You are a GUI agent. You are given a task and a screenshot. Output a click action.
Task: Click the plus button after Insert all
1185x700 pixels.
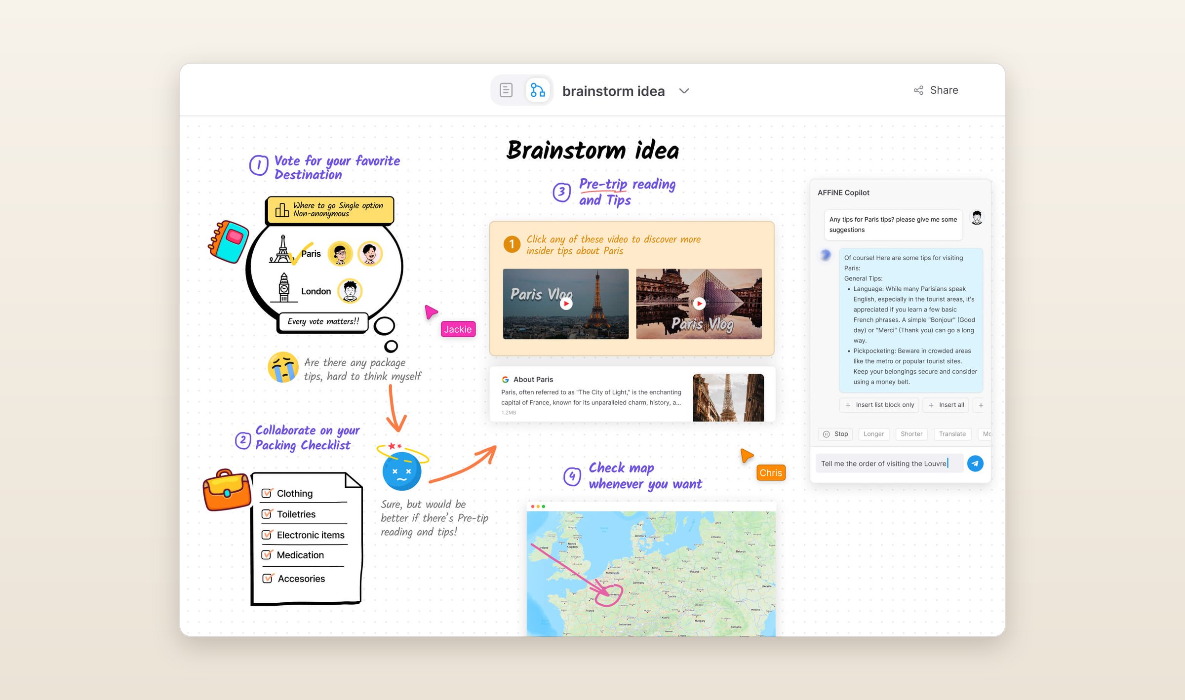pos(981,405)
